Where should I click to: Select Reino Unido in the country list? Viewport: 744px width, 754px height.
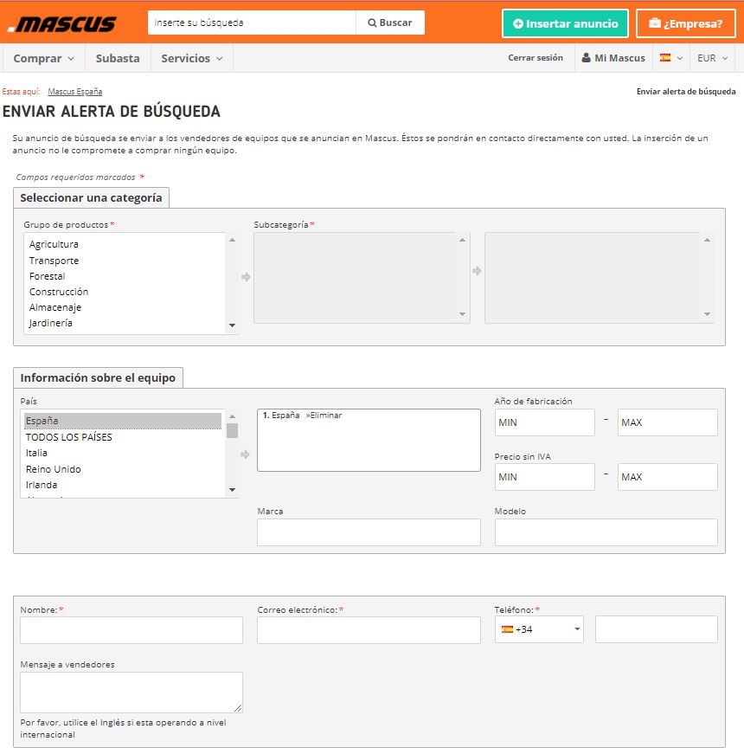[x=54, y=469]
